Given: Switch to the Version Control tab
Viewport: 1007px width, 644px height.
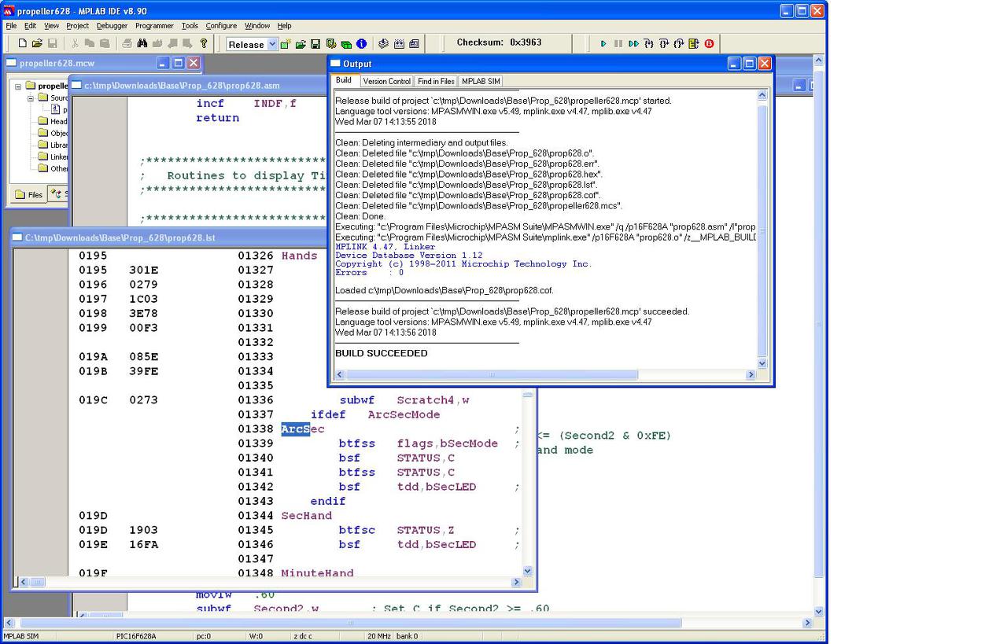Looking at the screenshot, I should (386, 81).
